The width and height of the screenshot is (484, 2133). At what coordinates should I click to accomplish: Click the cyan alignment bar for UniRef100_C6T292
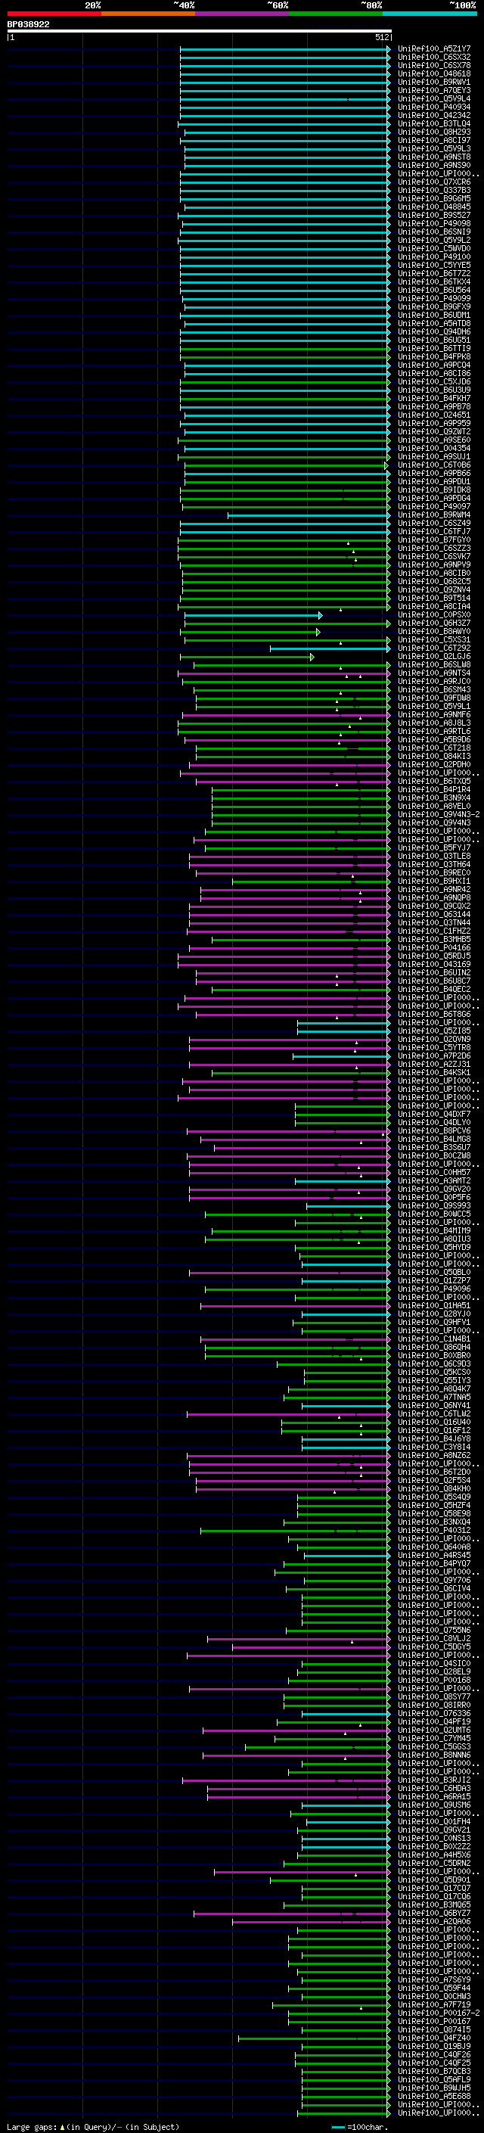[x=330, y=648]
